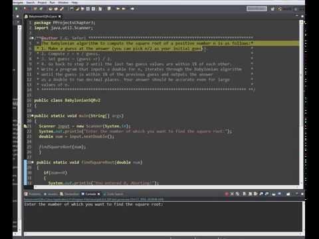Minimize the editor area
319x239 pixels.
tap(297, 16)
